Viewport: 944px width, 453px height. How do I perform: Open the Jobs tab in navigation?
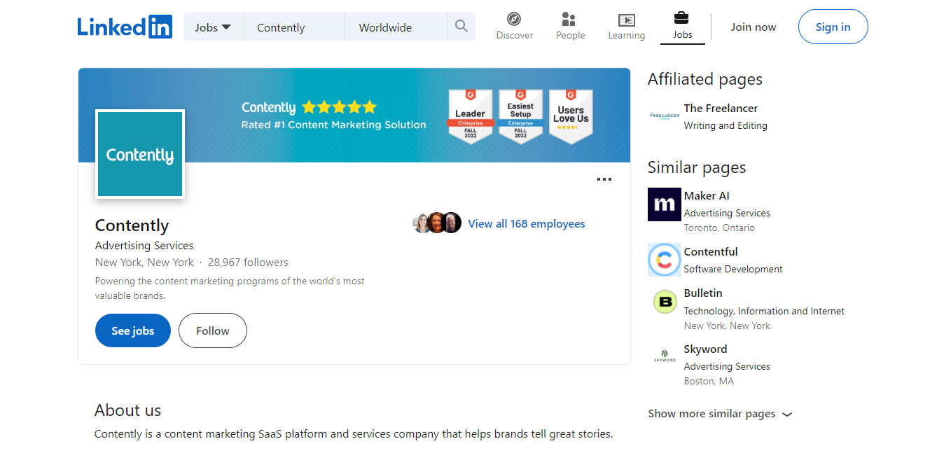pos(682,27)
